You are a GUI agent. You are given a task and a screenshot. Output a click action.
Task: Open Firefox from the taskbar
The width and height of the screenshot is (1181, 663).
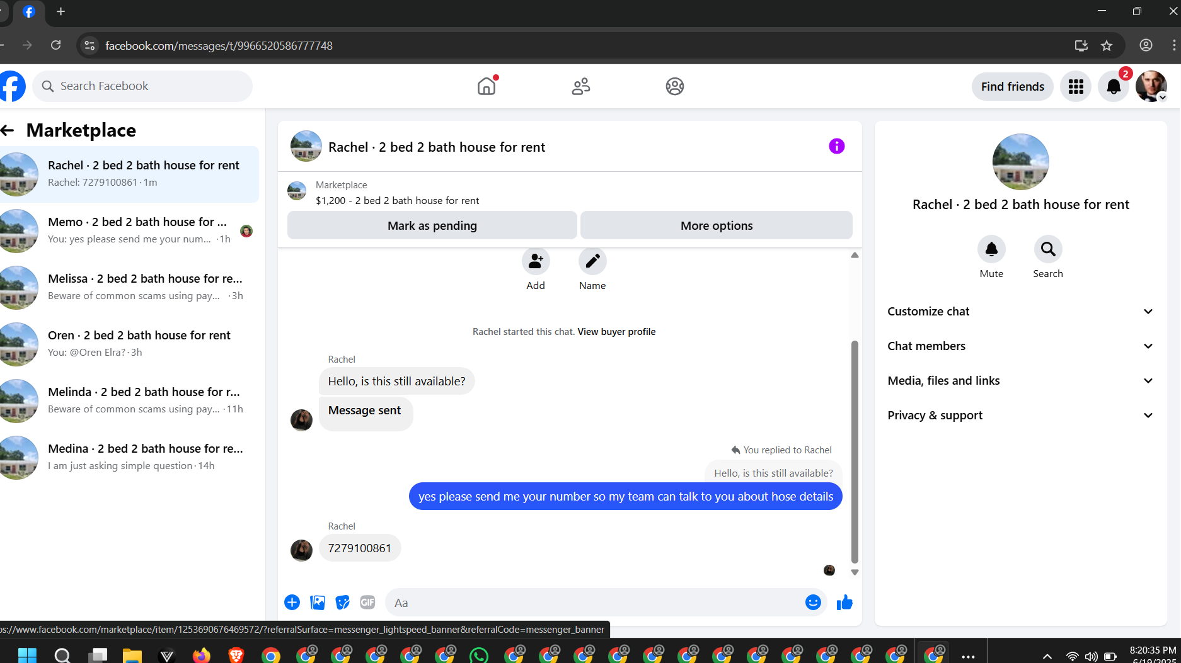click(x=202, y=656)
